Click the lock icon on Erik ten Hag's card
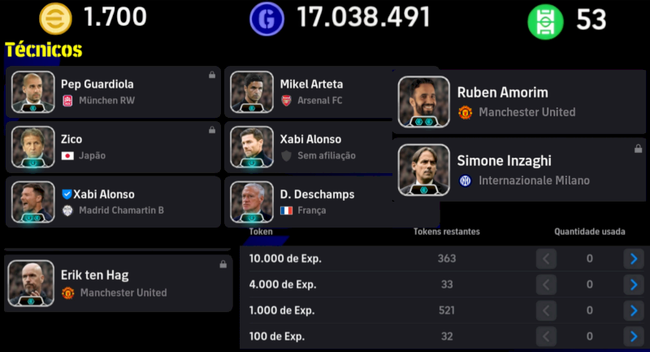 pyautogui.click(x=223, y=264)
